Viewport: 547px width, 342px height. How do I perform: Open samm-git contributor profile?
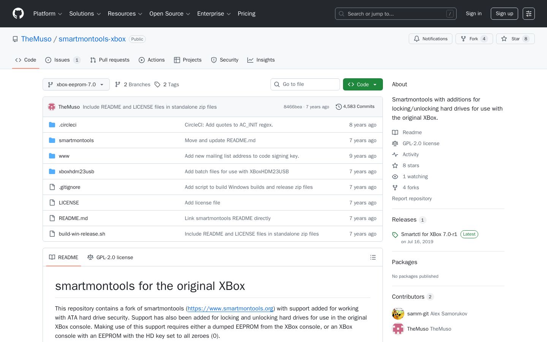(x=418, y=313)
